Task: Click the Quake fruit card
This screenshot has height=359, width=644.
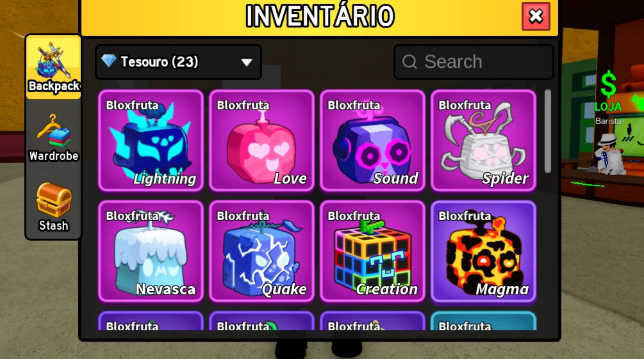Action: click(x=261, y=251)
